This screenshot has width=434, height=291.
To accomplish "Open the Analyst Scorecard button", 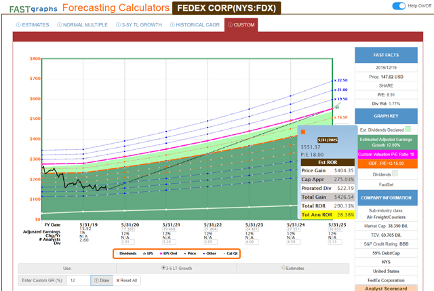I will tap(386, 288).
